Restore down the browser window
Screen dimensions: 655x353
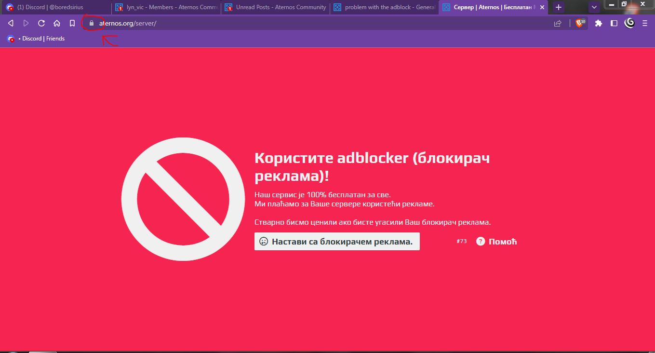[x=624, y=4]
